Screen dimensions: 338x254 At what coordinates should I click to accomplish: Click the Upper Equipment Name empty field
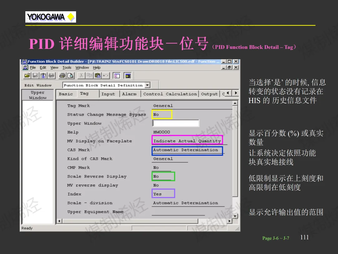[178, 212]
